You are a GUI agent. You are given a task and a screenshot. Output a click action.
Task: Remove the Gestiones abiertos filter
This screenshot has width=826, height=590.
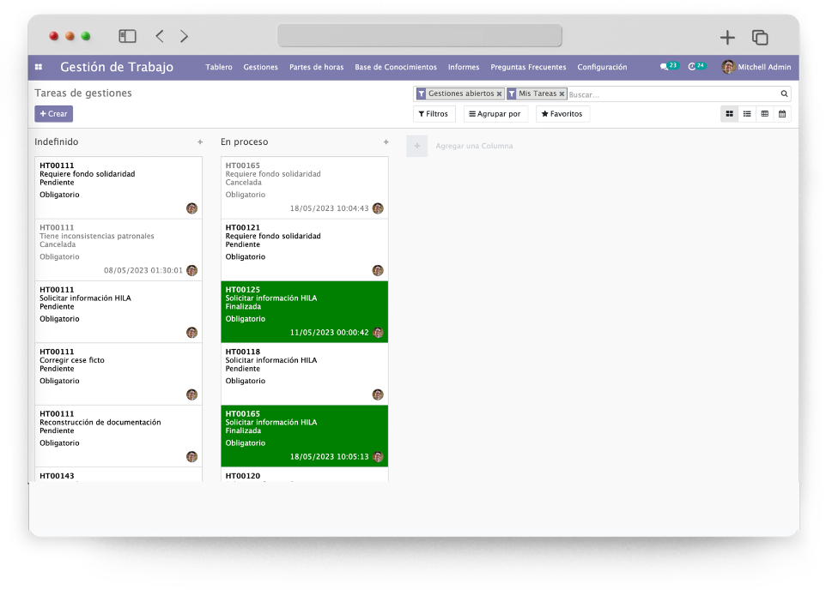pyautogui.click(x=499, y=94)
